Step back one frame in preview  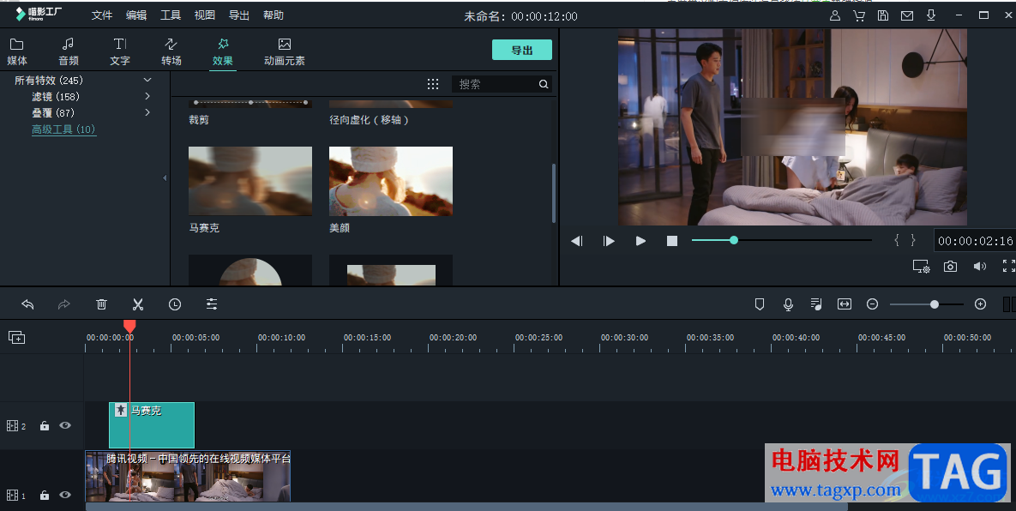pos(577,241)
